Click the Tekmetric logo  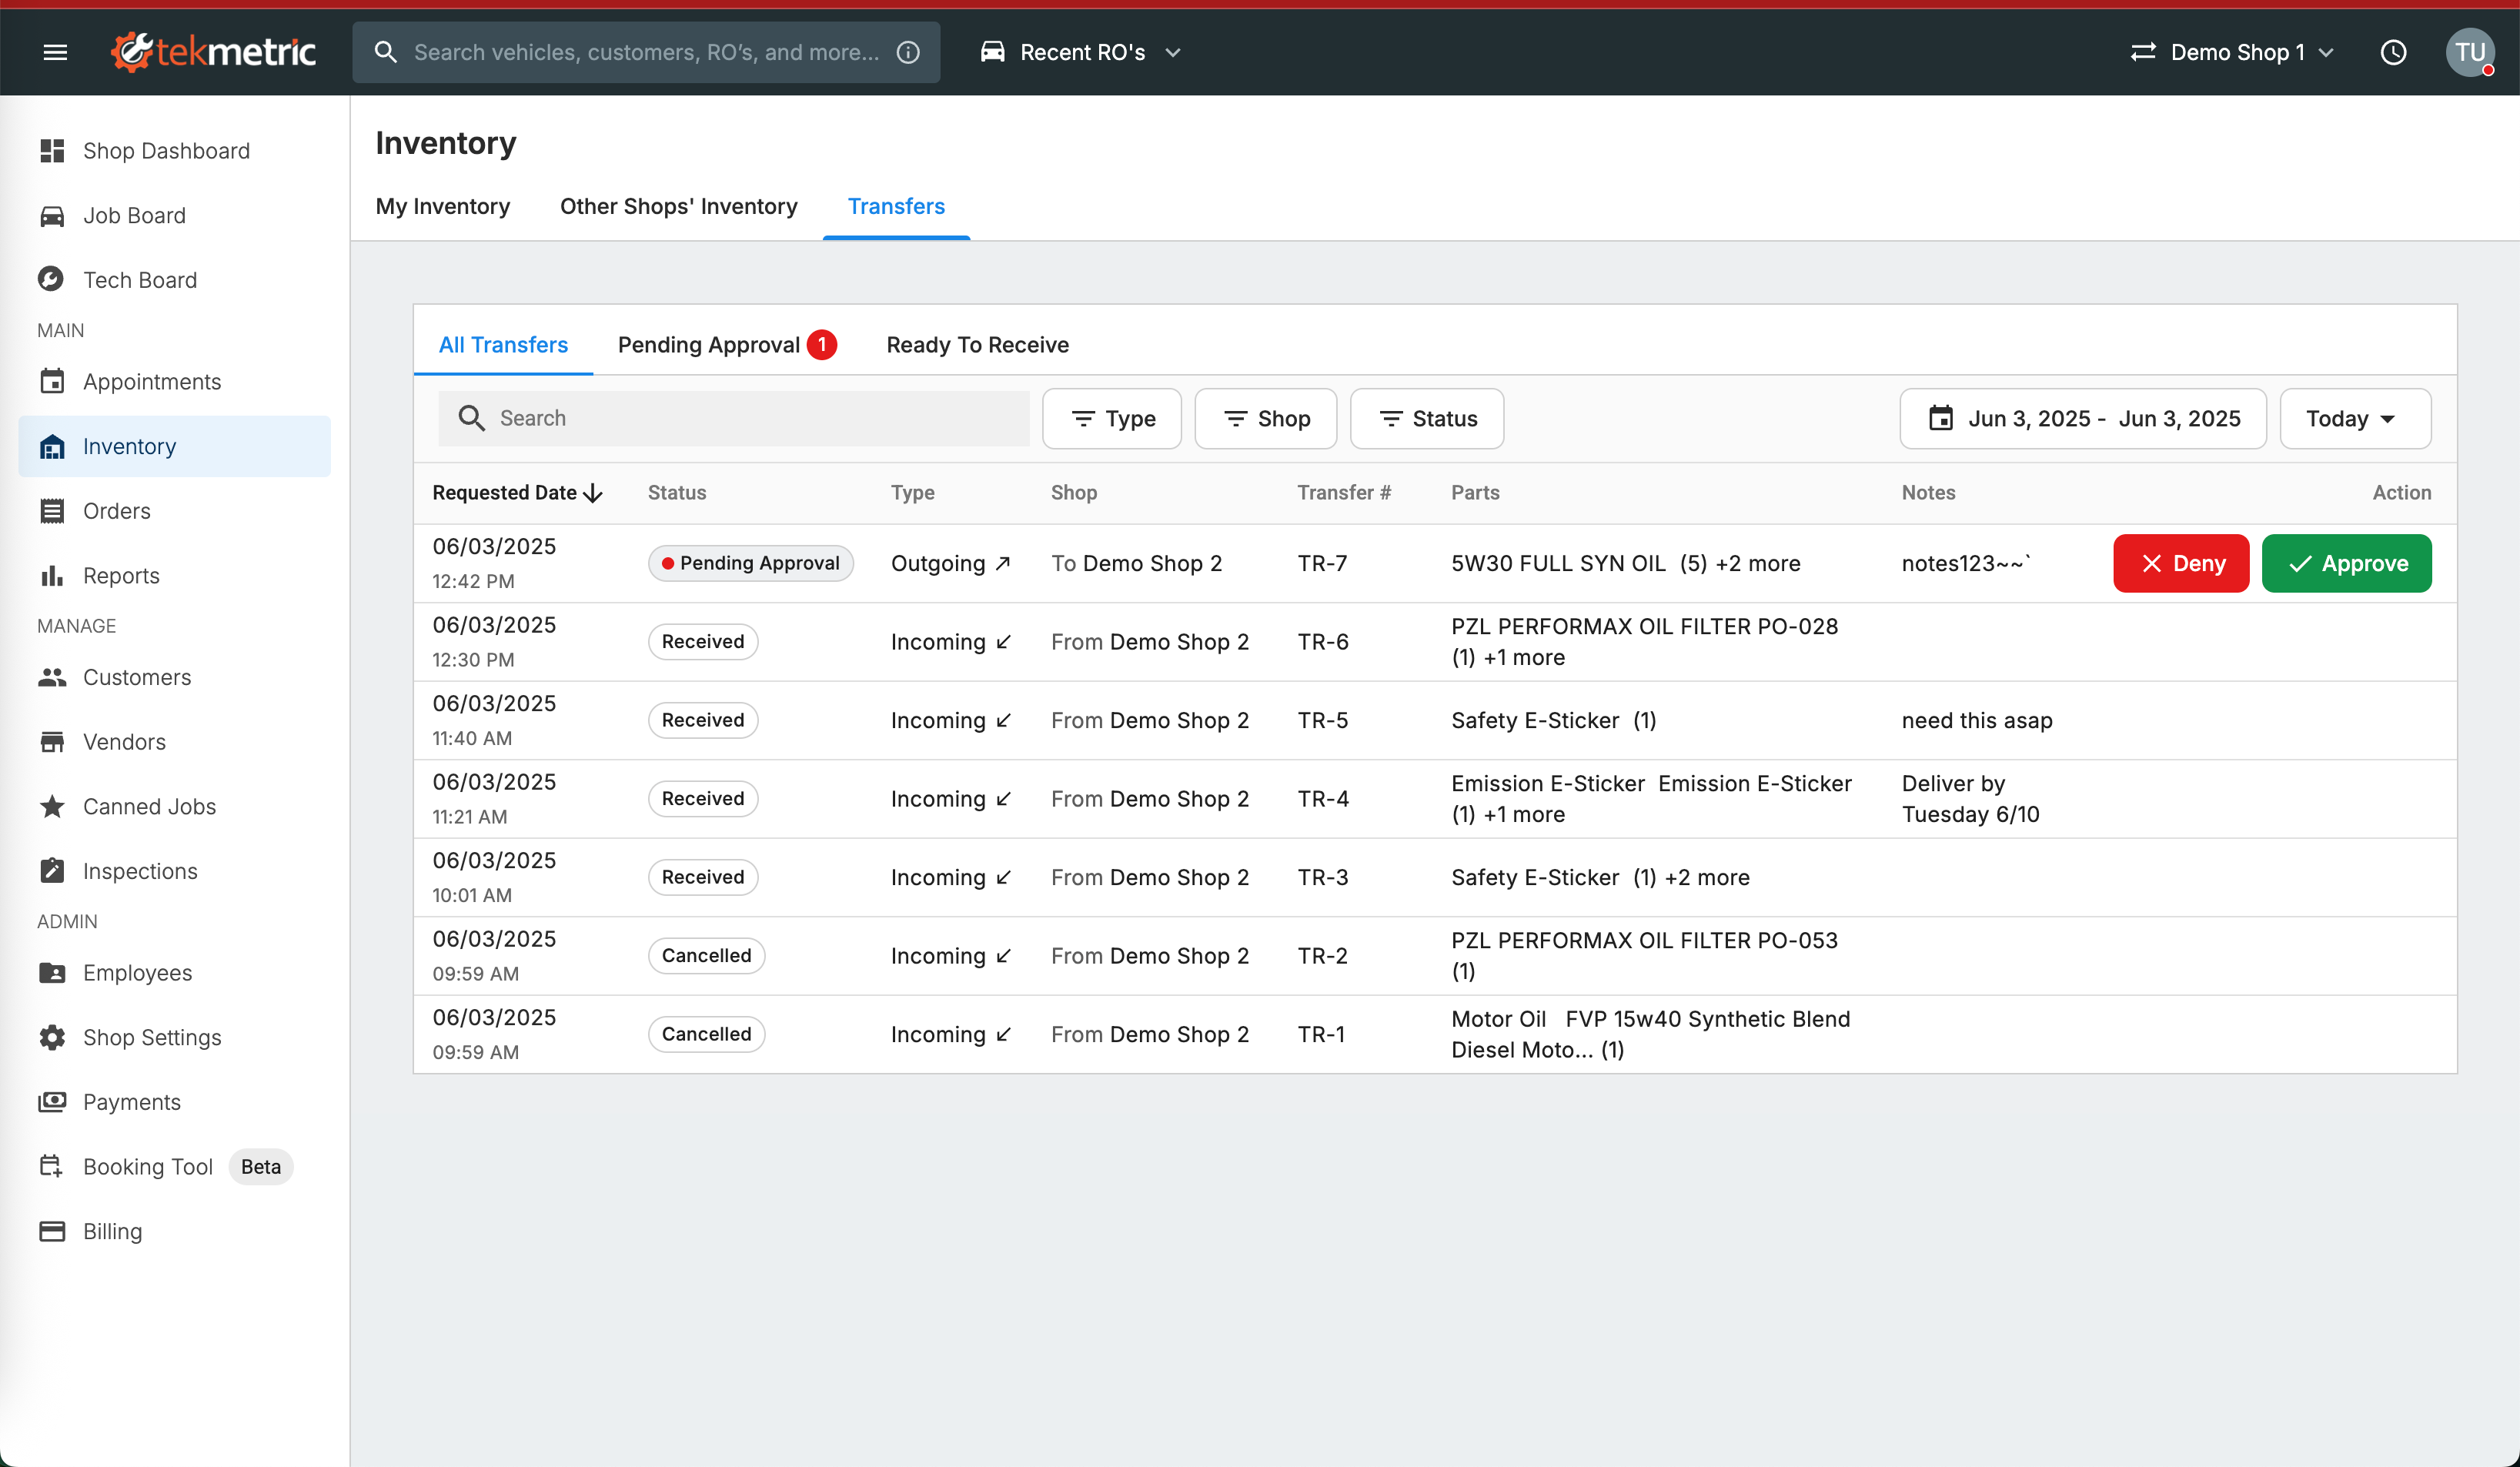pos(214,52)
